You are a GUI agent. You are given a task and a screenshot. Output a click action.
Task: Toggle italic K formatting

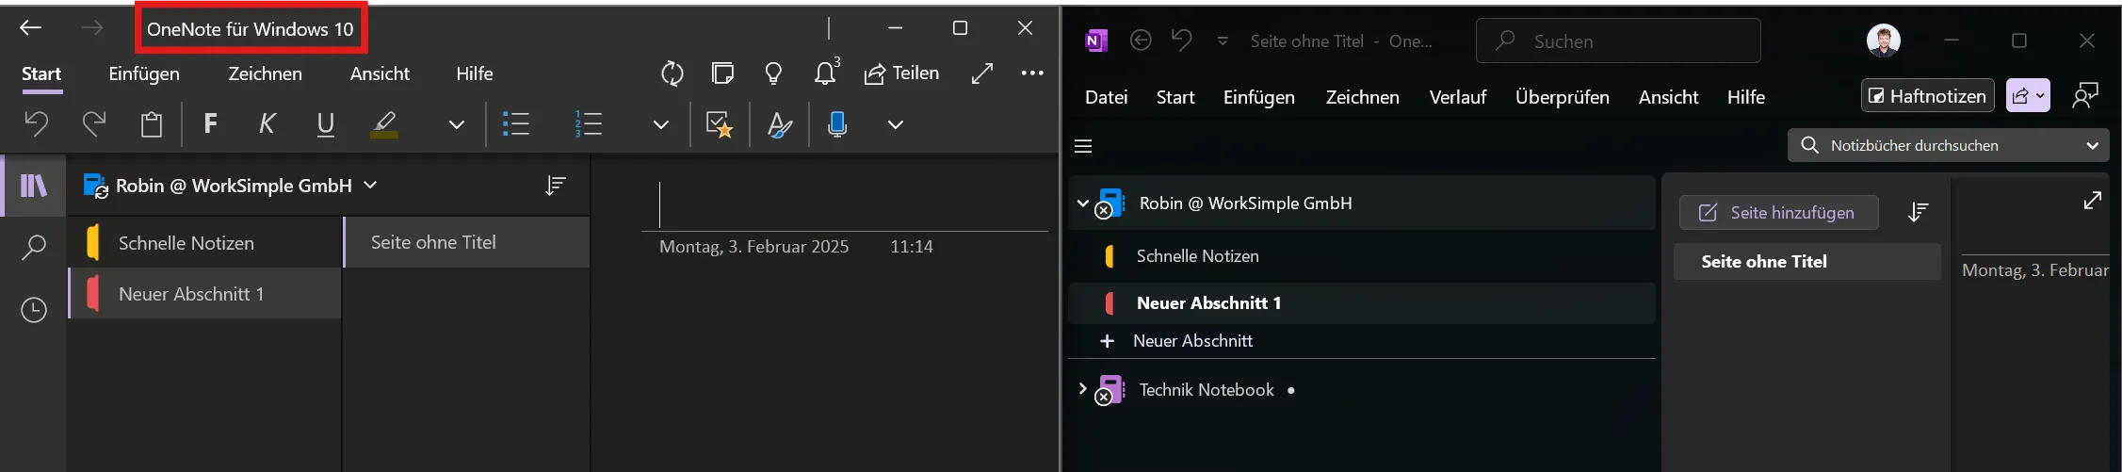click(x=267, y=123)
